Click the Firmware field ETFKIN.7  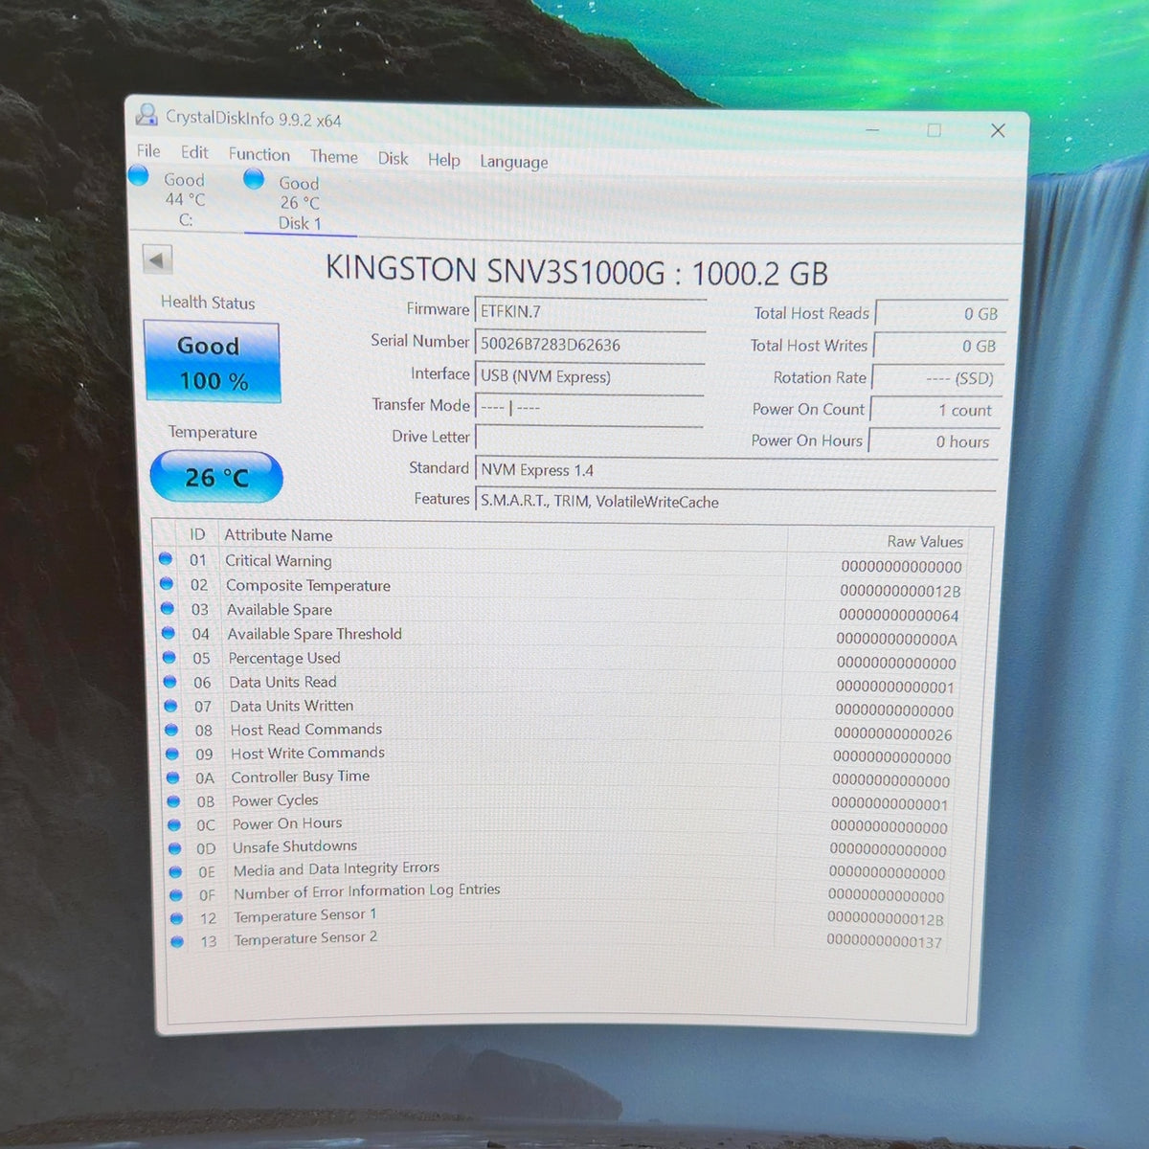click(590, 312)
